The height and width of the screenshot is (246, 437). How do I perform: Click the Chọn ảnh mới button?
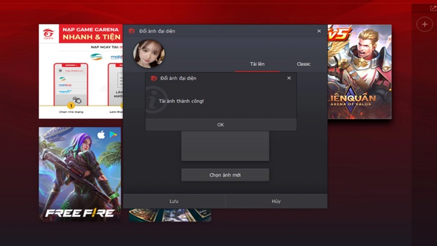pos(225,175)
